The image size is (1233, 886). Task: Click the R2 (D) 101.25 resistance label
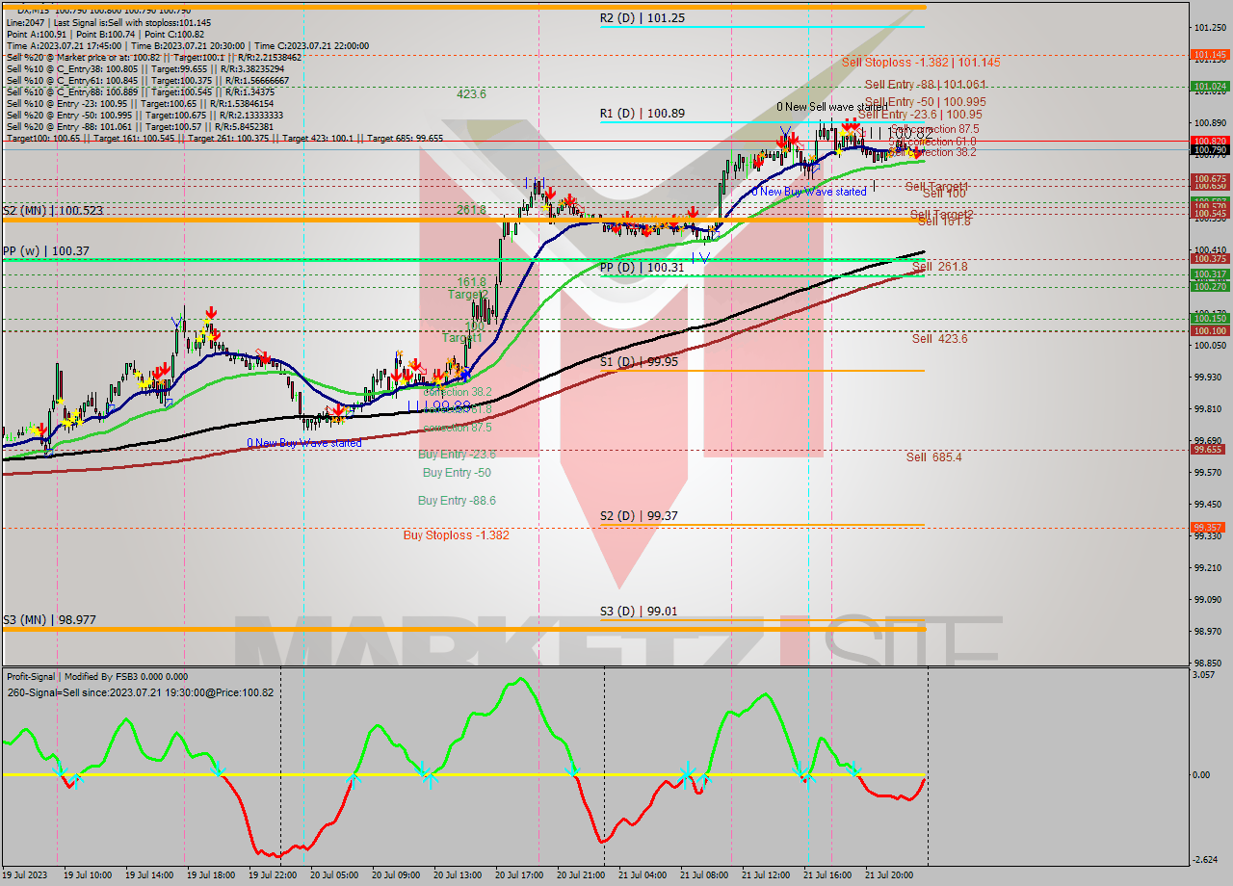click(643, 17)
